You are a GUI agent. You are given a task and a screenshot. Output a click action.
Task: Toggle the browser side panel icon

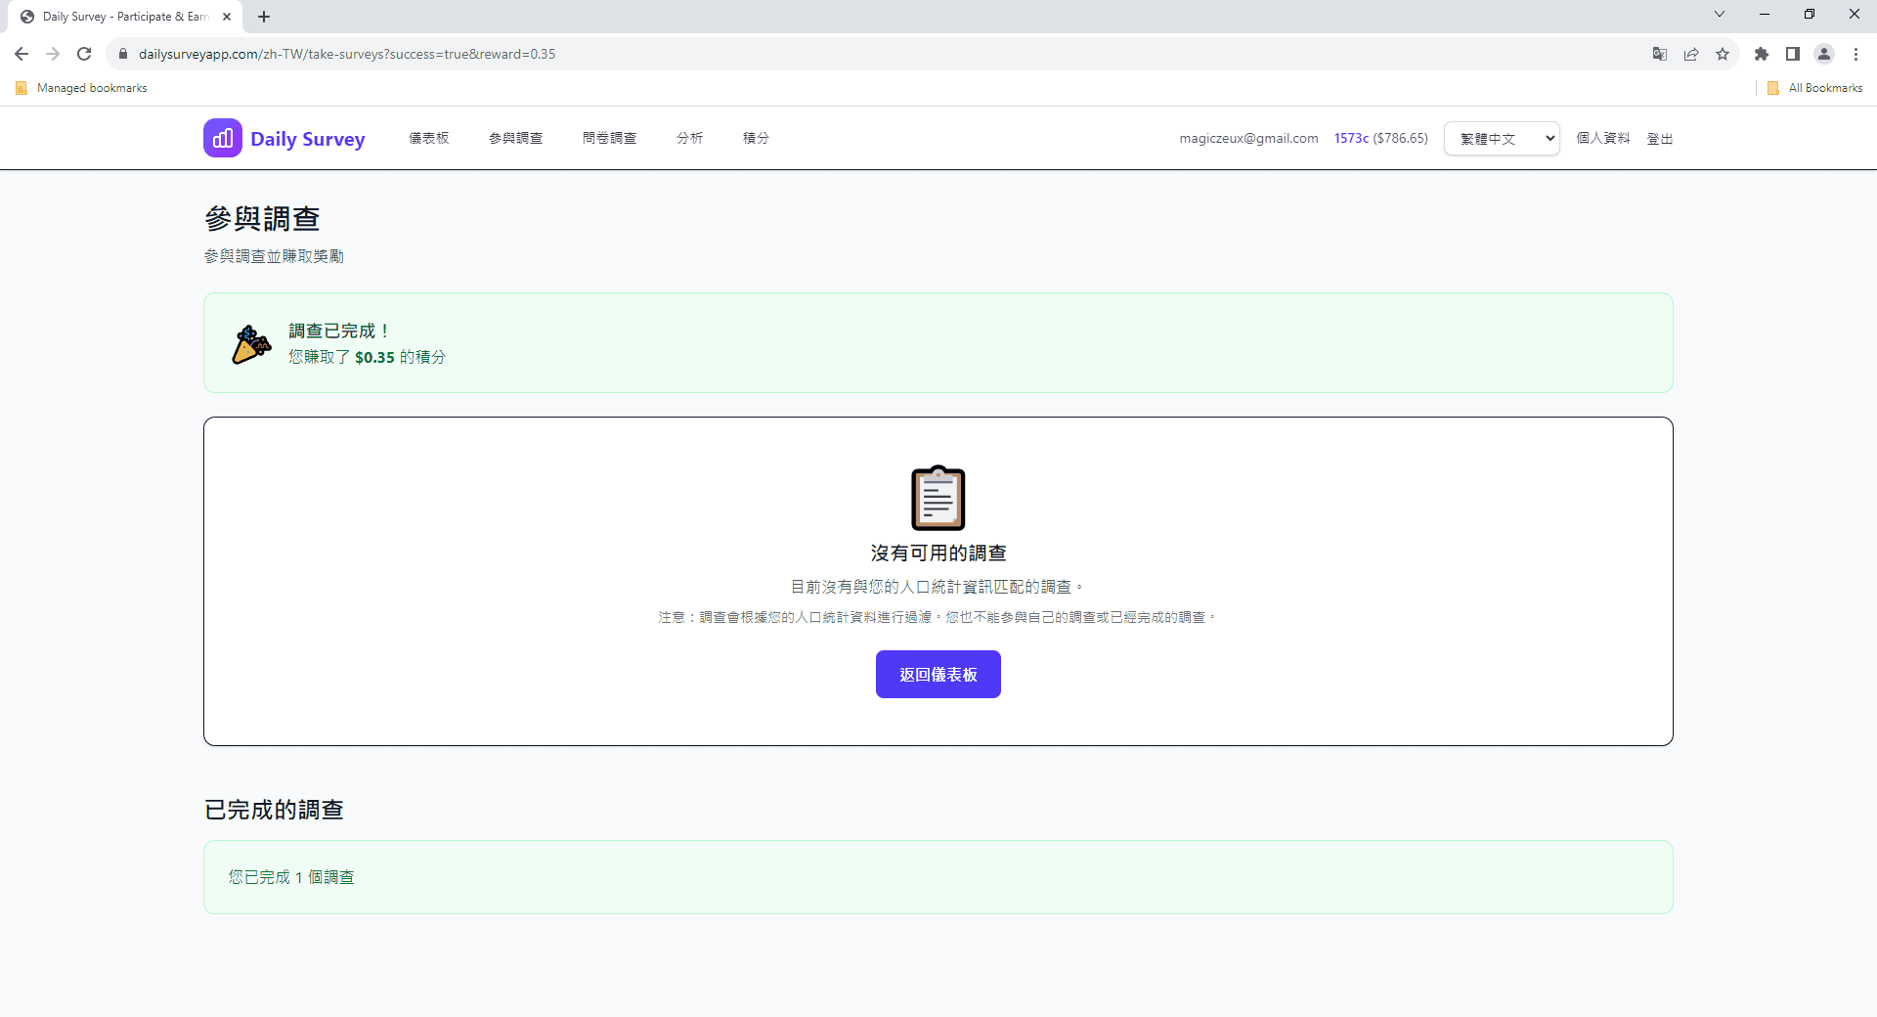pos(1793,54)
